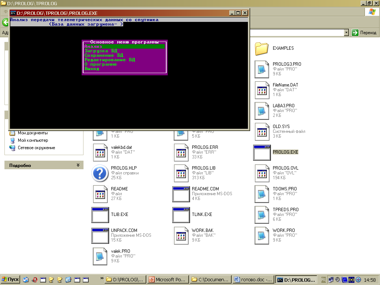
Task: Click the TLIB.EXE program icon
Action: pos(100,214)
